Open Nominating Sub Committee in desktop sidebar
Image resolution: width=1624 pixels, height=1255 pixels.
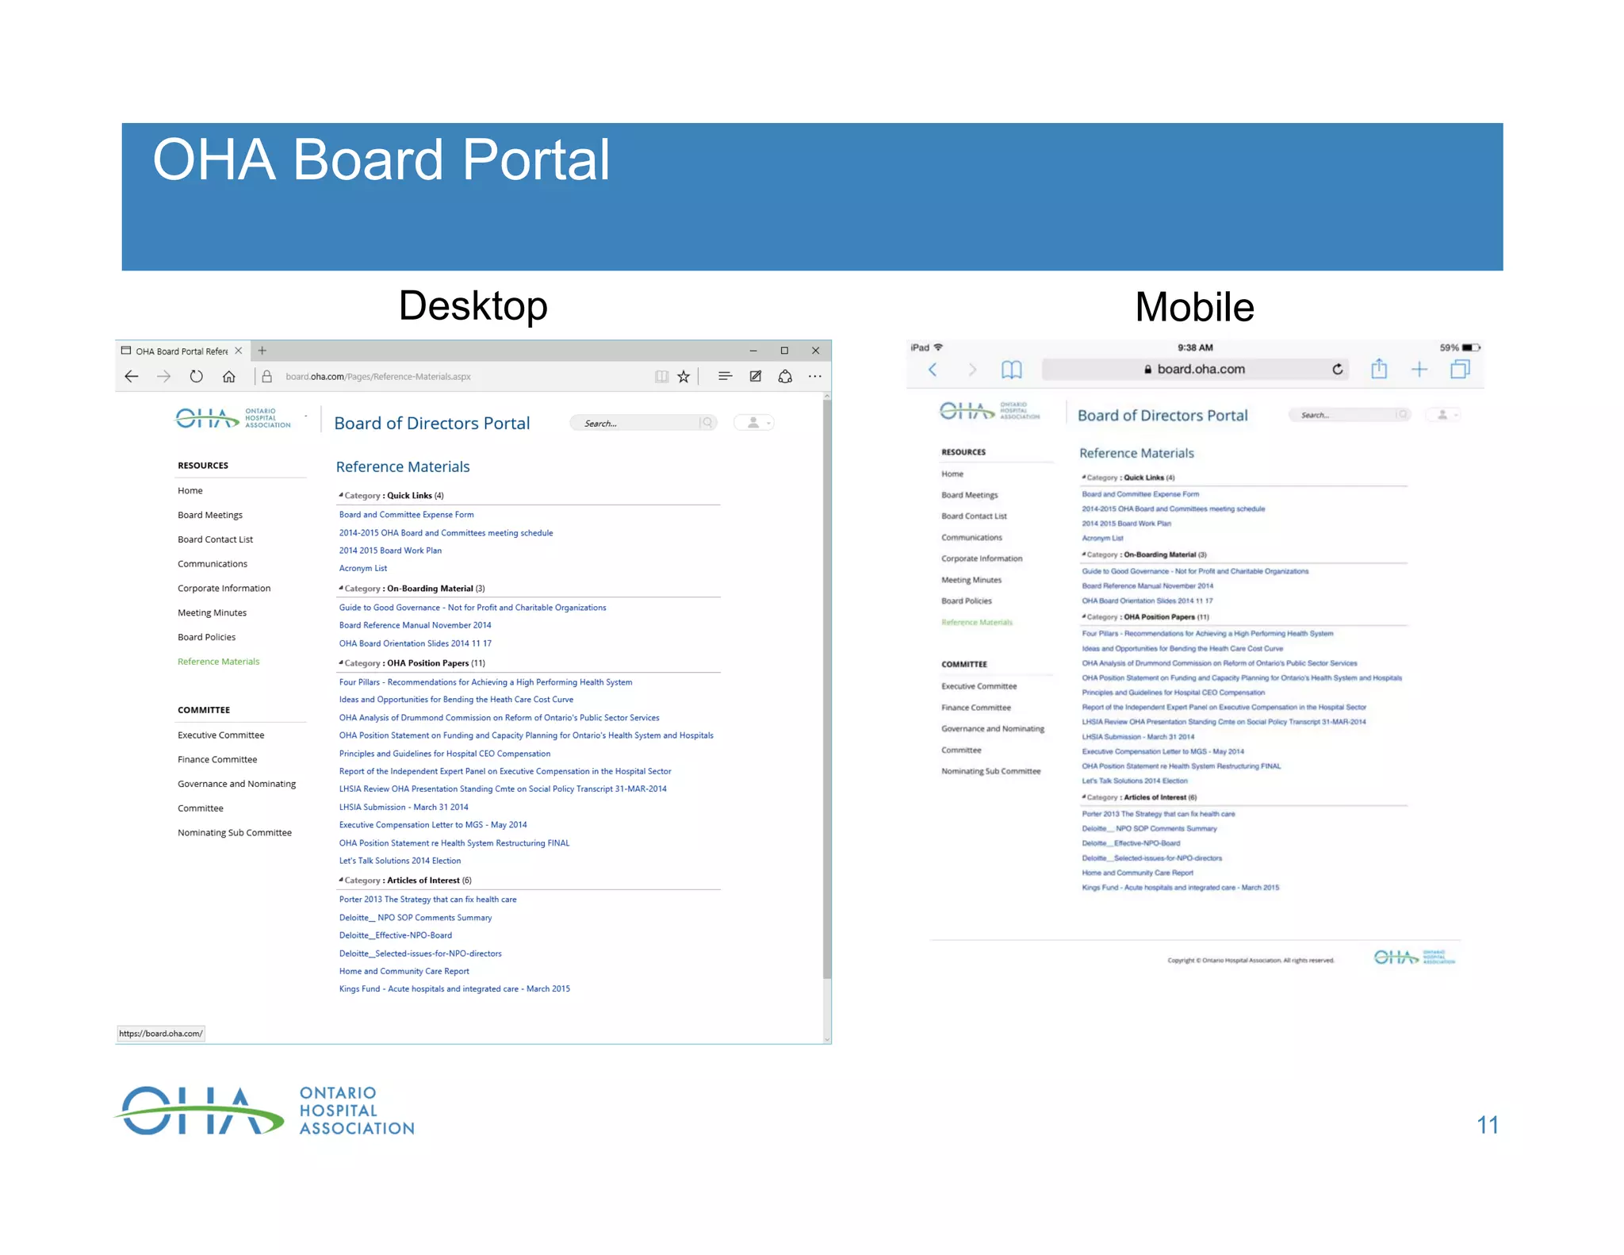[235, 833]
